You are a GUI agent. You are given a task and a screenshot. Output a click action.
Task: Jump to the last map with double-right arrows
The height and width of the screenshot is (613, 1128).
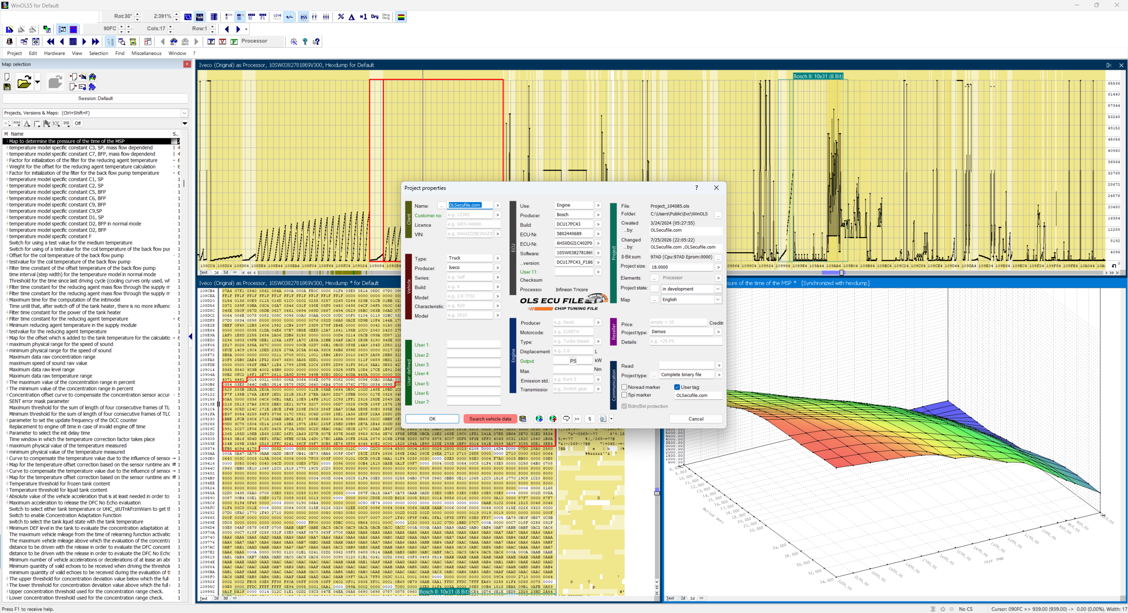(95, 41)
